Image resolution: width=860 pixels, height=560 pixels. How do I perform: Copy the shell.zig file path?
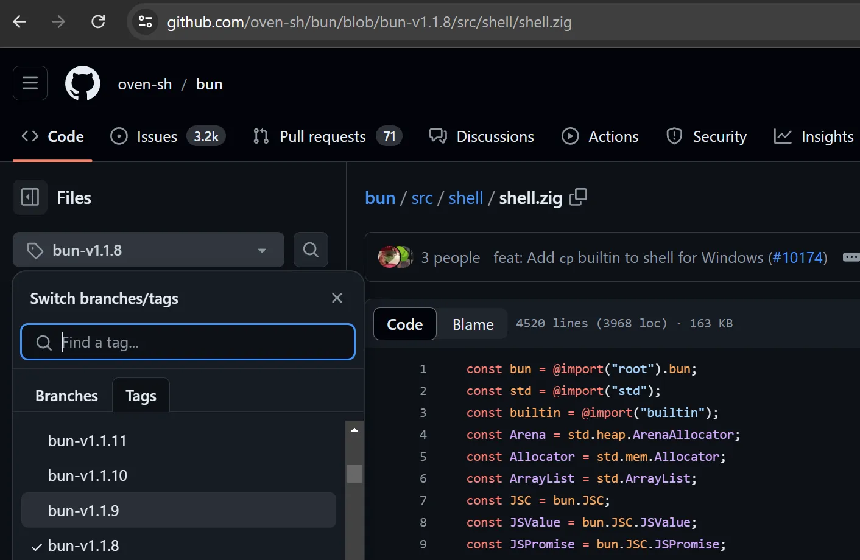[578, 197]
